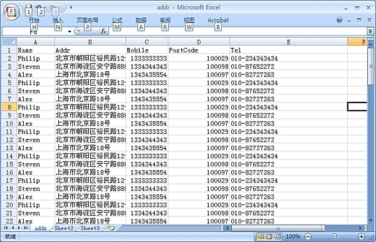
Task: Click inside the formula bar input
Action: (x=238, y=31)
